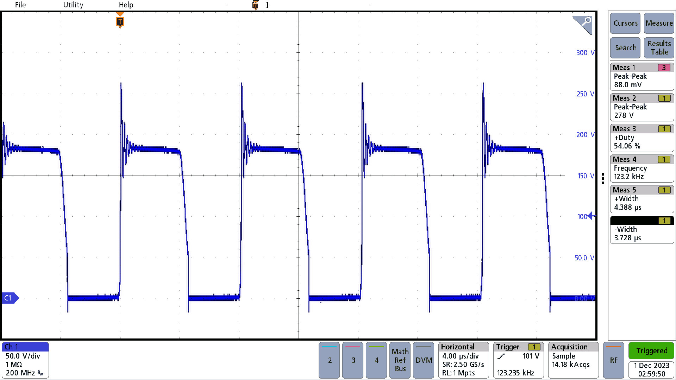
Task: Turn on channel 2
Action: [330, 360]
